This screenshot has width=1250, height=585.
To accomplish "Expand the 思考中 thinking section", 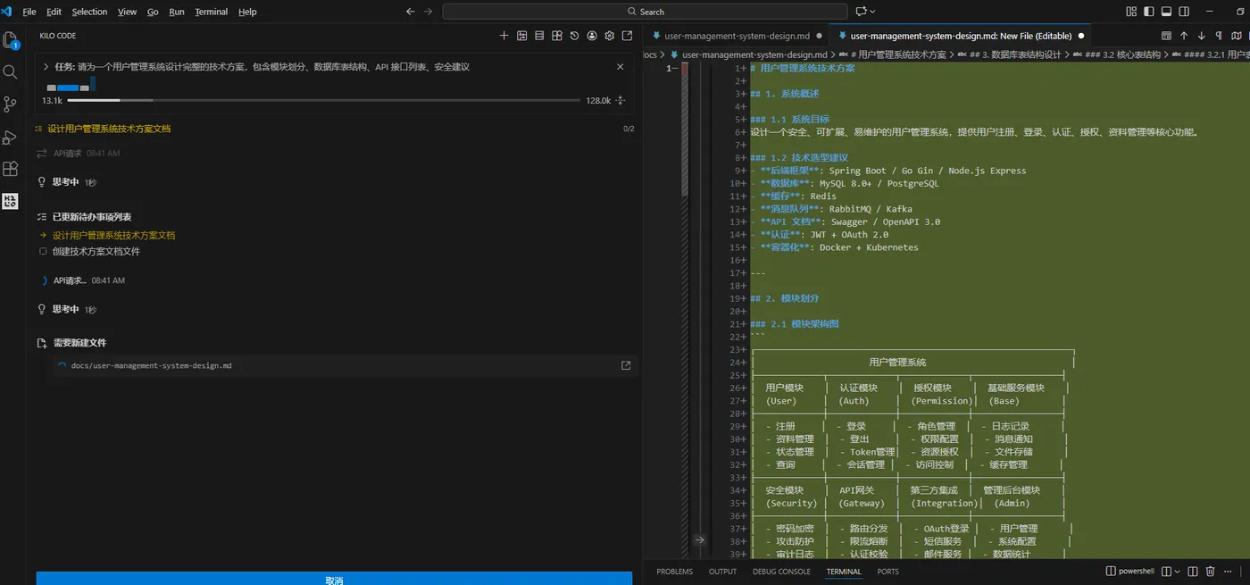I will click(x=65, y=182).
